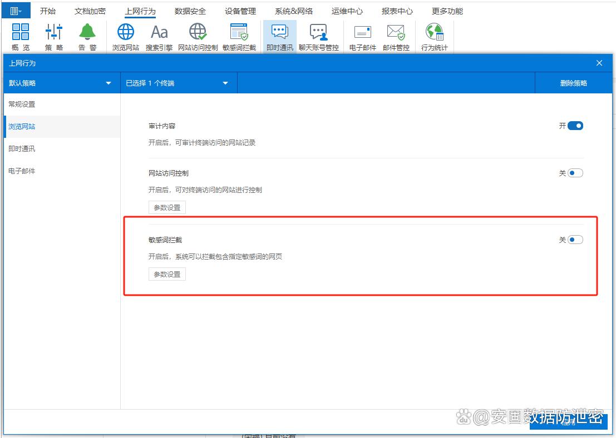The image size is (616, 438).
Task: Select 即时通讯 in the left sidebar
Action: coord(22,149)
